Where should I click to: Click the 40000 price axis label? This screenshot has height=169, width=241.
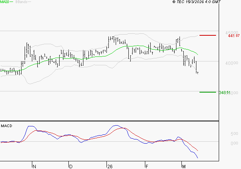coord(232,63)
